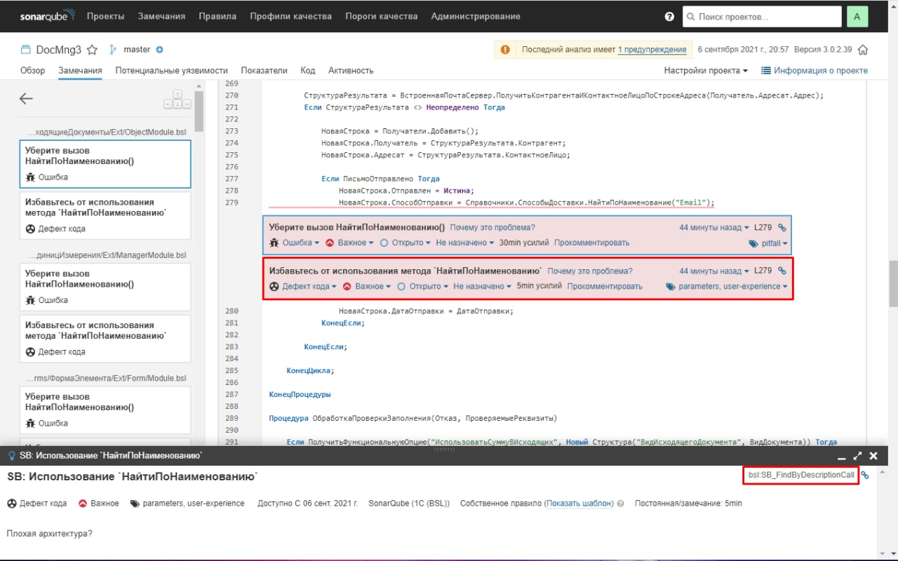Screen dimensions: 898x561
Task: Close the bottom rule panel
Action: pyautogui.click(x=873, y=456)
